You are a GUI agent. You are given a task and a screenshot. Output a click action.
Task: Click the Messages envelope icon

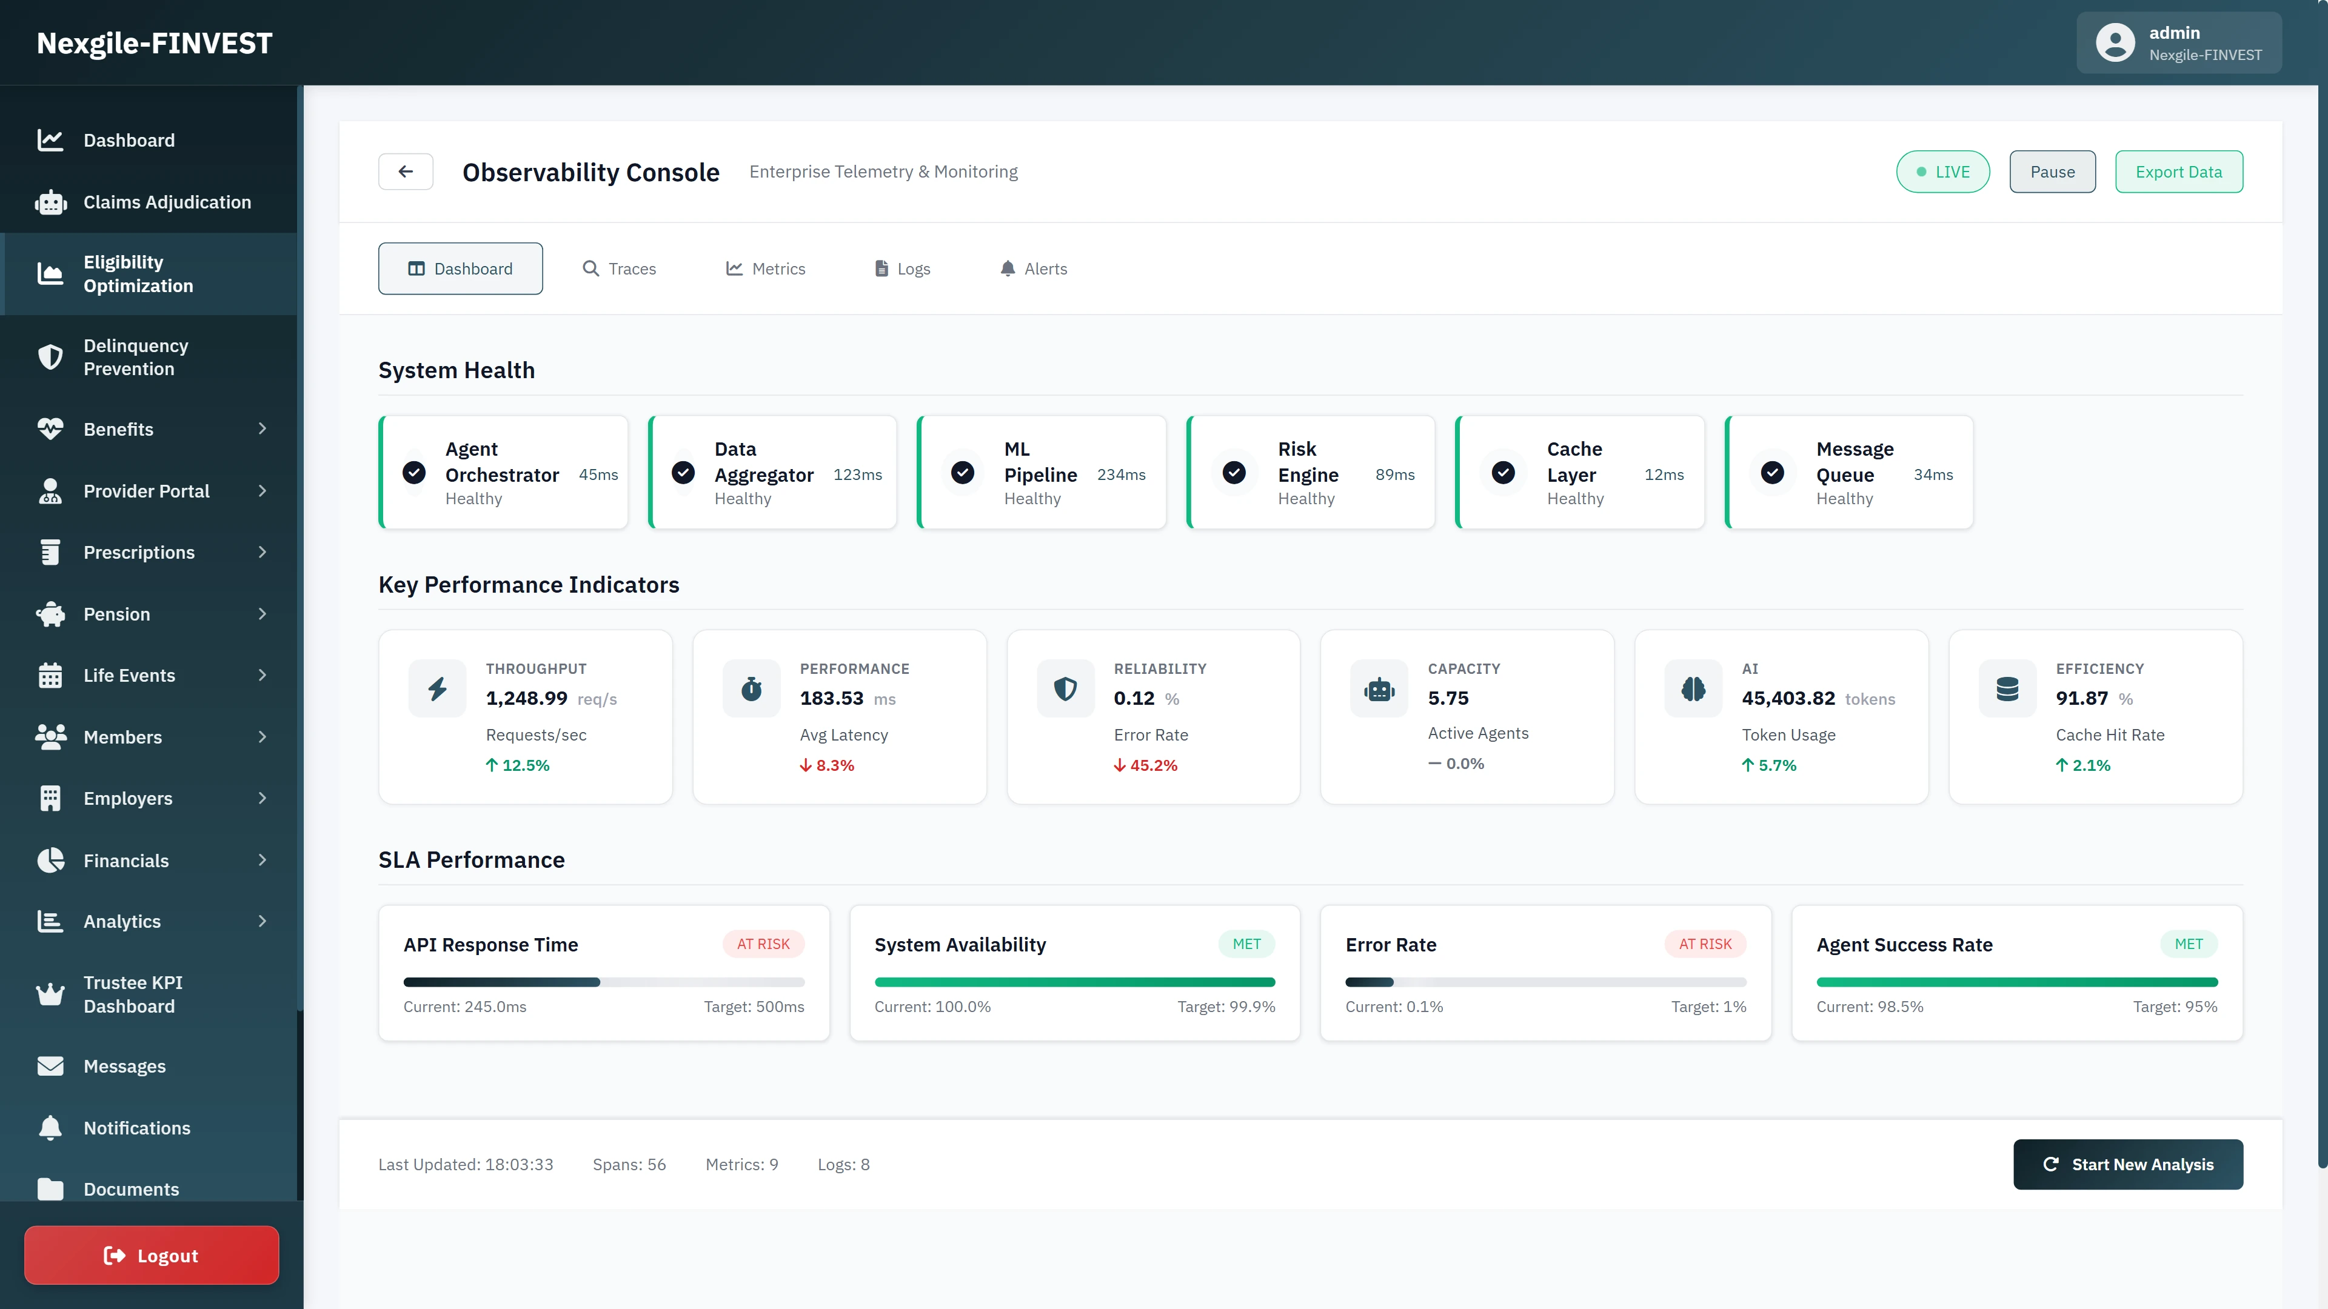(x=50, y=1066)
